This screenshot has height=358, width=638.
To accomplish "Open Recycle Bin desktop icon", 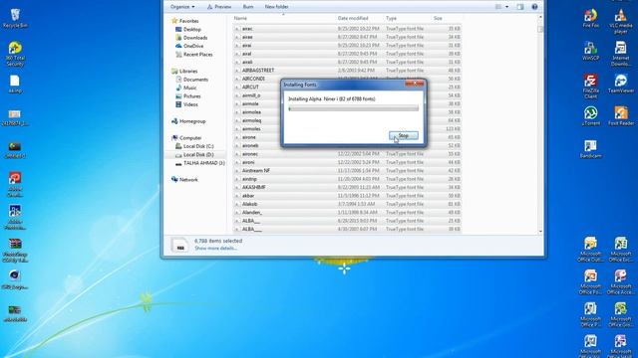I will (15, 18).
